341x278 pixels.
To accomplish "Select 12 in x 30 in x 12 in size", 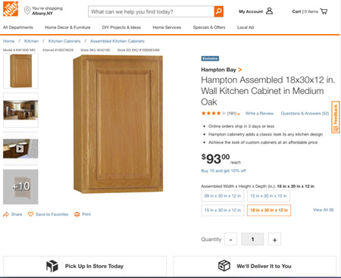I will tap(268, 196).
